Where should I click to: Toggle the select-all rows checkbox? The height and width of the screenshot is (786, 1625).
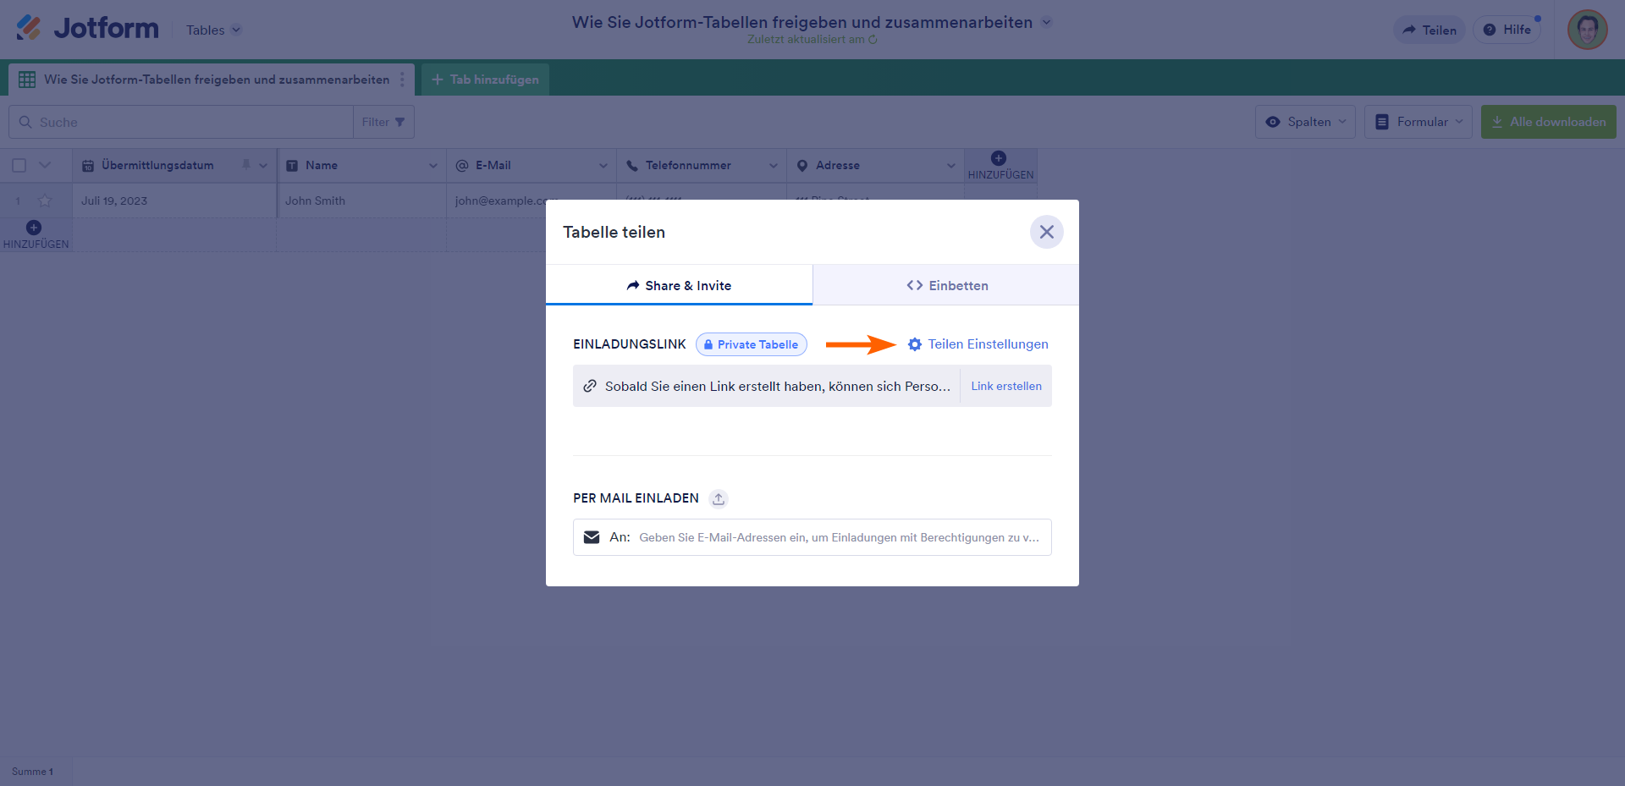coord(19,166)
